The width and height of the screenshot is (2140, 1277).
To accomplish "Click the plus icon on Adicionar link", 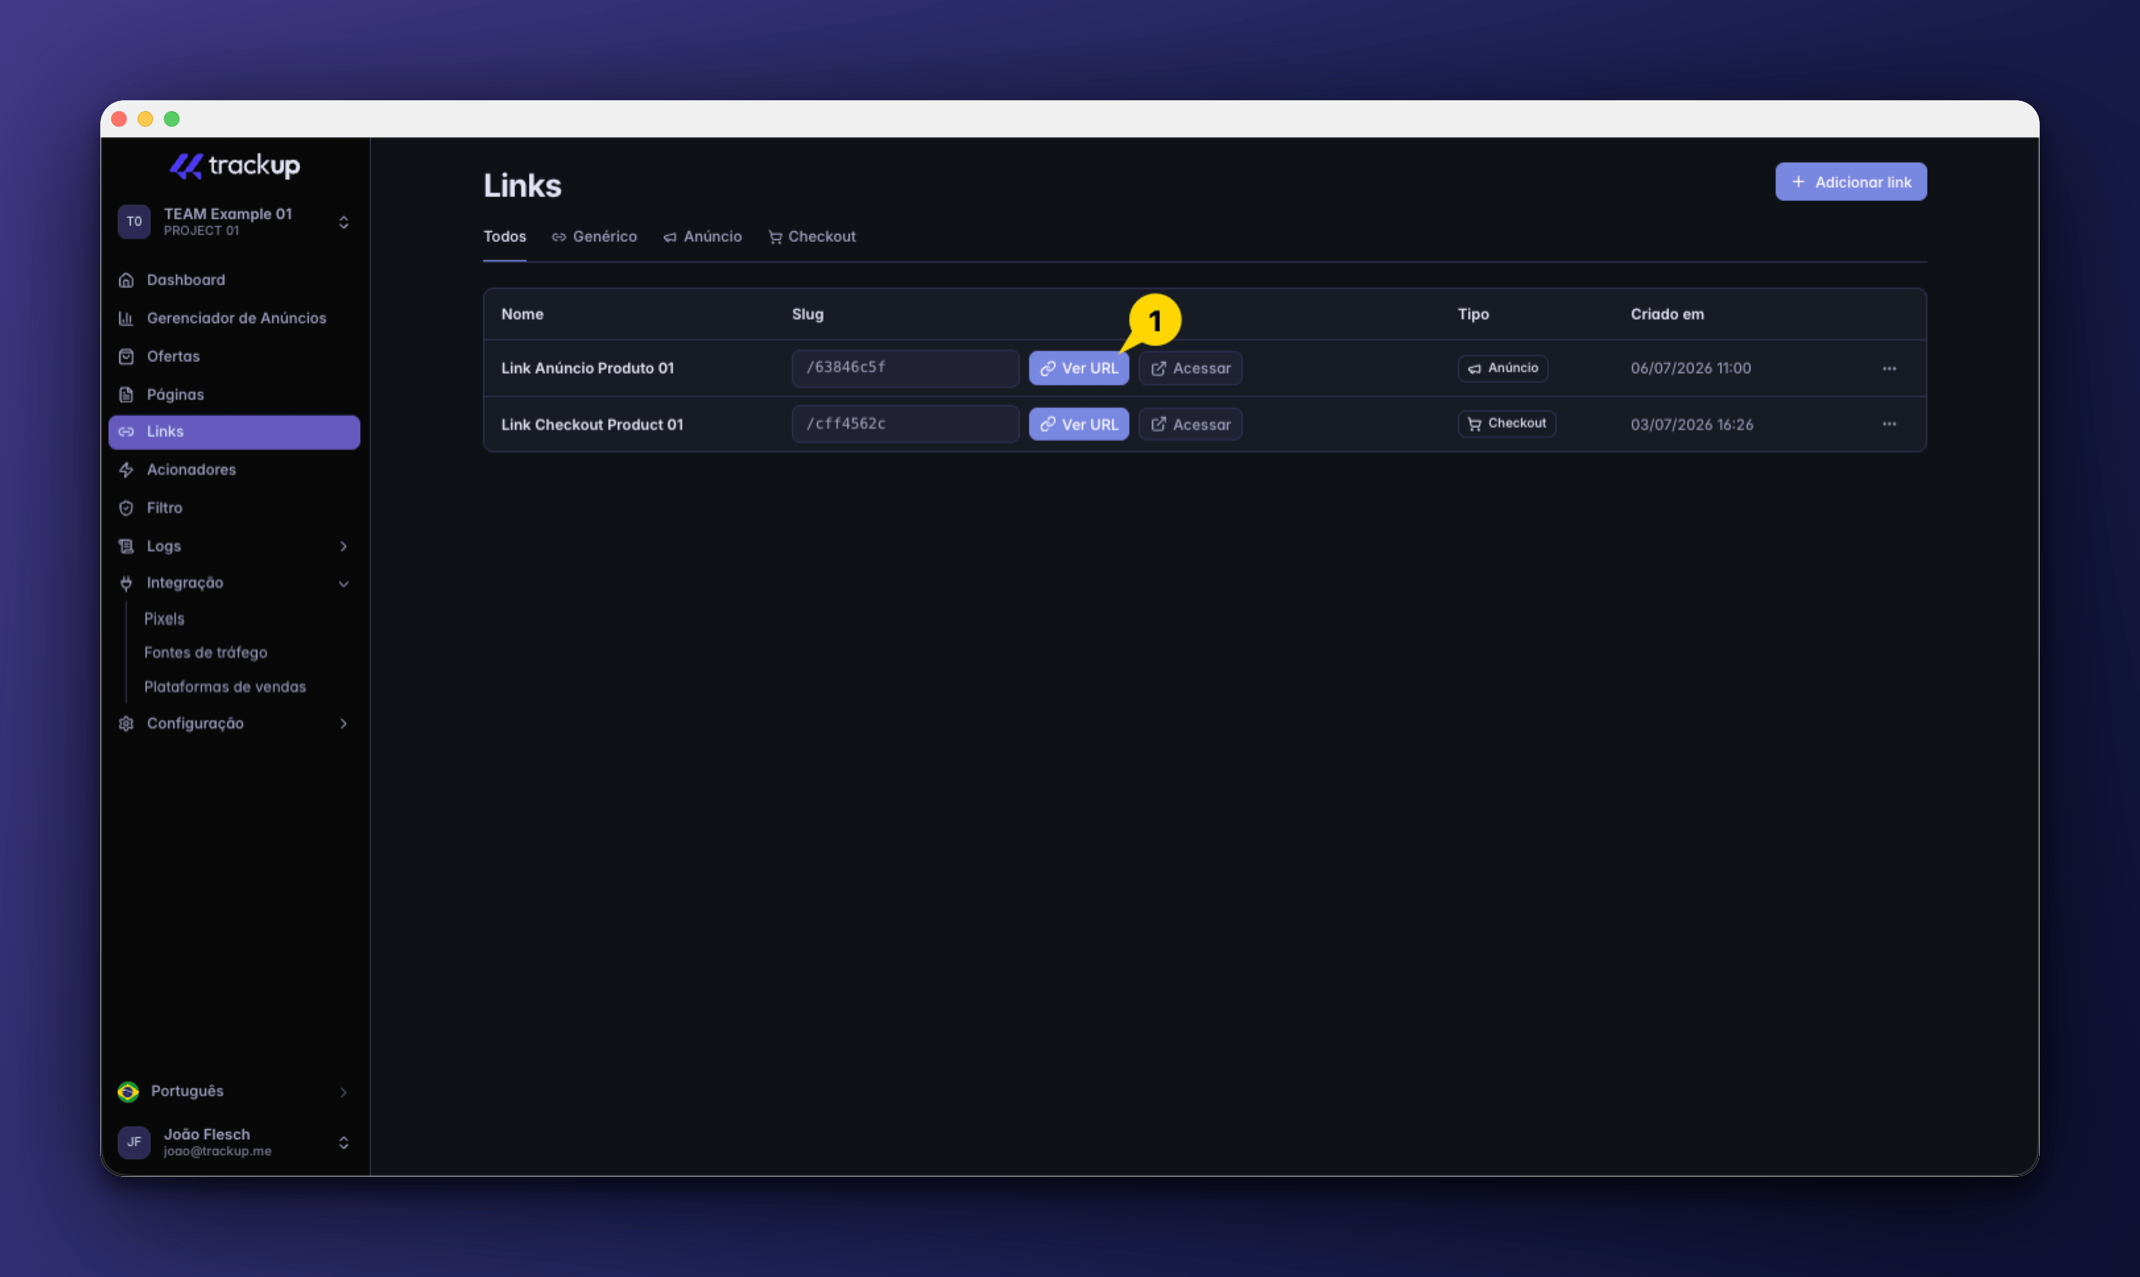I will (1798, 181).
